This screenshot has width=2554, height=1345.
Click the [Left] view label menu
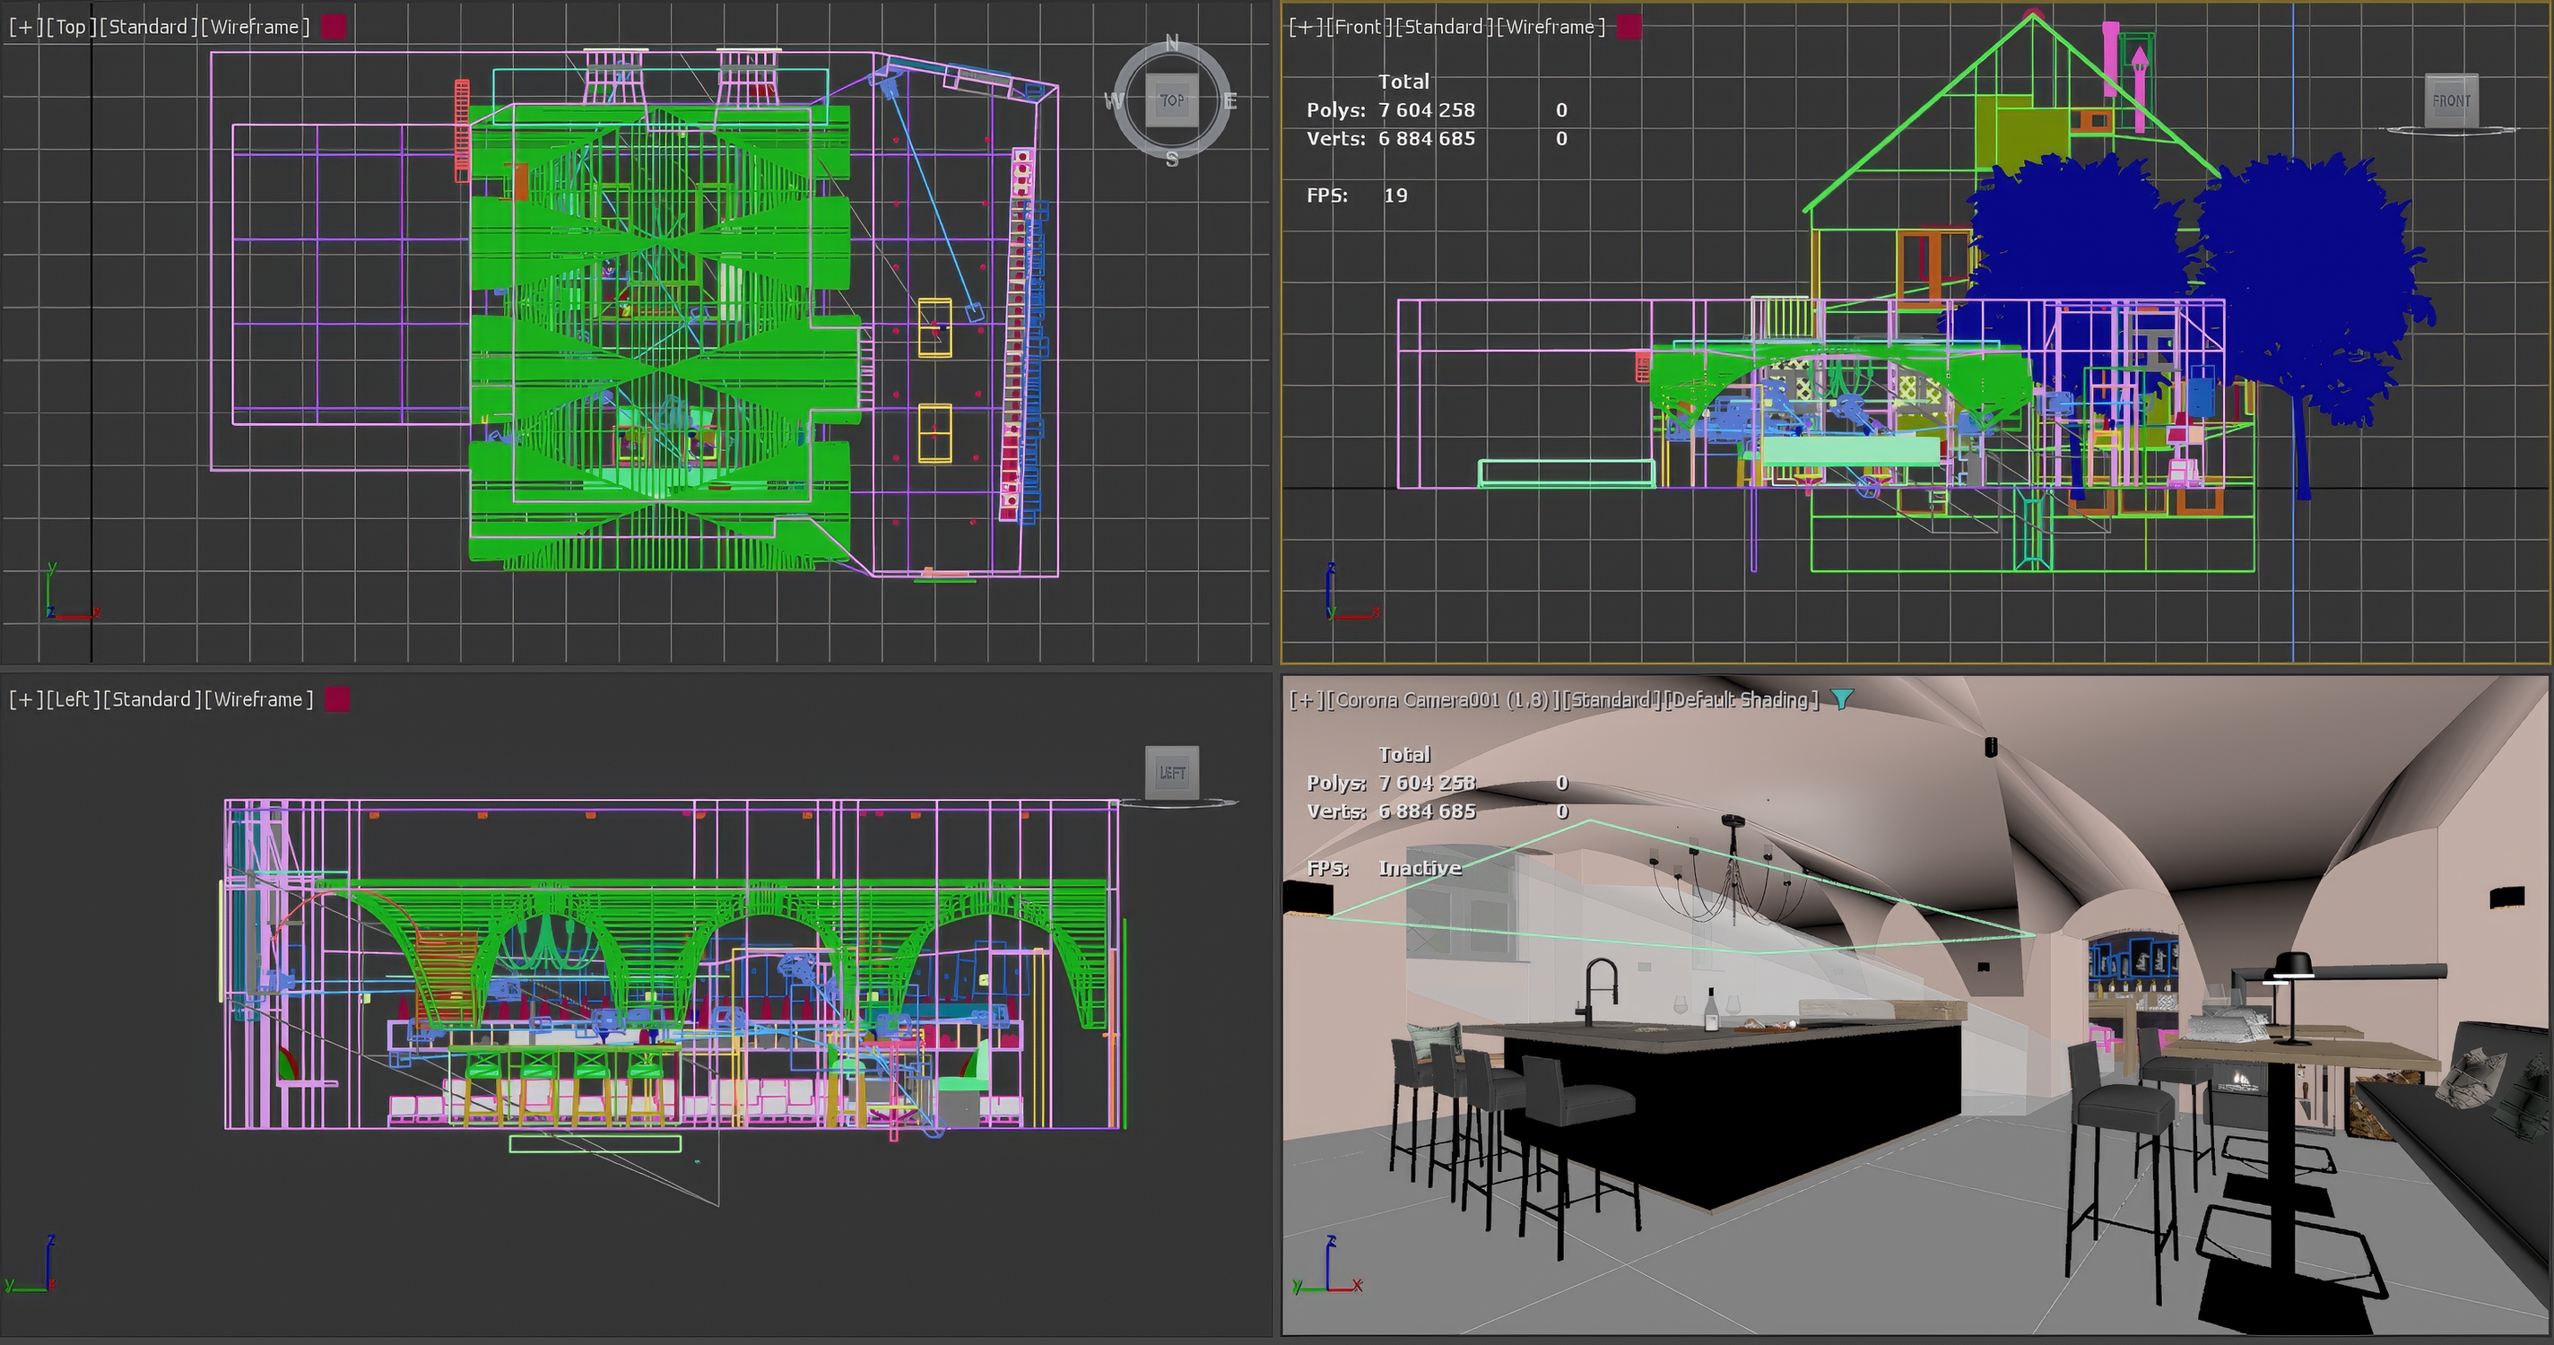point(74,699)
